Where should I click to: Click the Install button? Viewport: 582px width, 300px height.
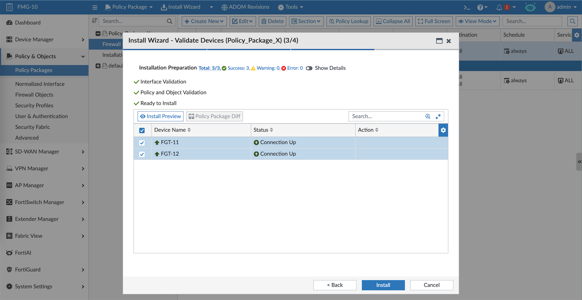pos(383,285)
